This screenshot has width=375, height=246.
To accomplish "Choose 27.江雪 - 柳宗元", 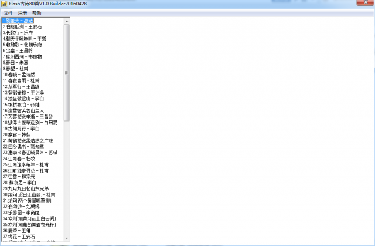I will pyautogui.click(x=19, y=177).
